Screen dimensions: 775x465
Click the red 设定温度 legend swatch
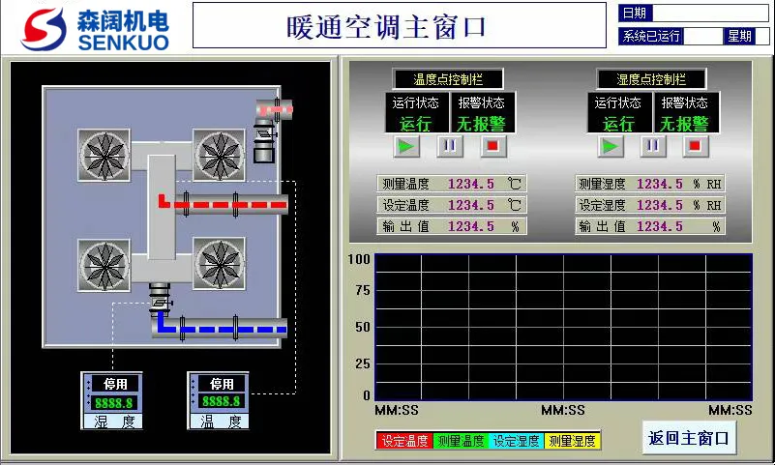click(x=404, y=441)
